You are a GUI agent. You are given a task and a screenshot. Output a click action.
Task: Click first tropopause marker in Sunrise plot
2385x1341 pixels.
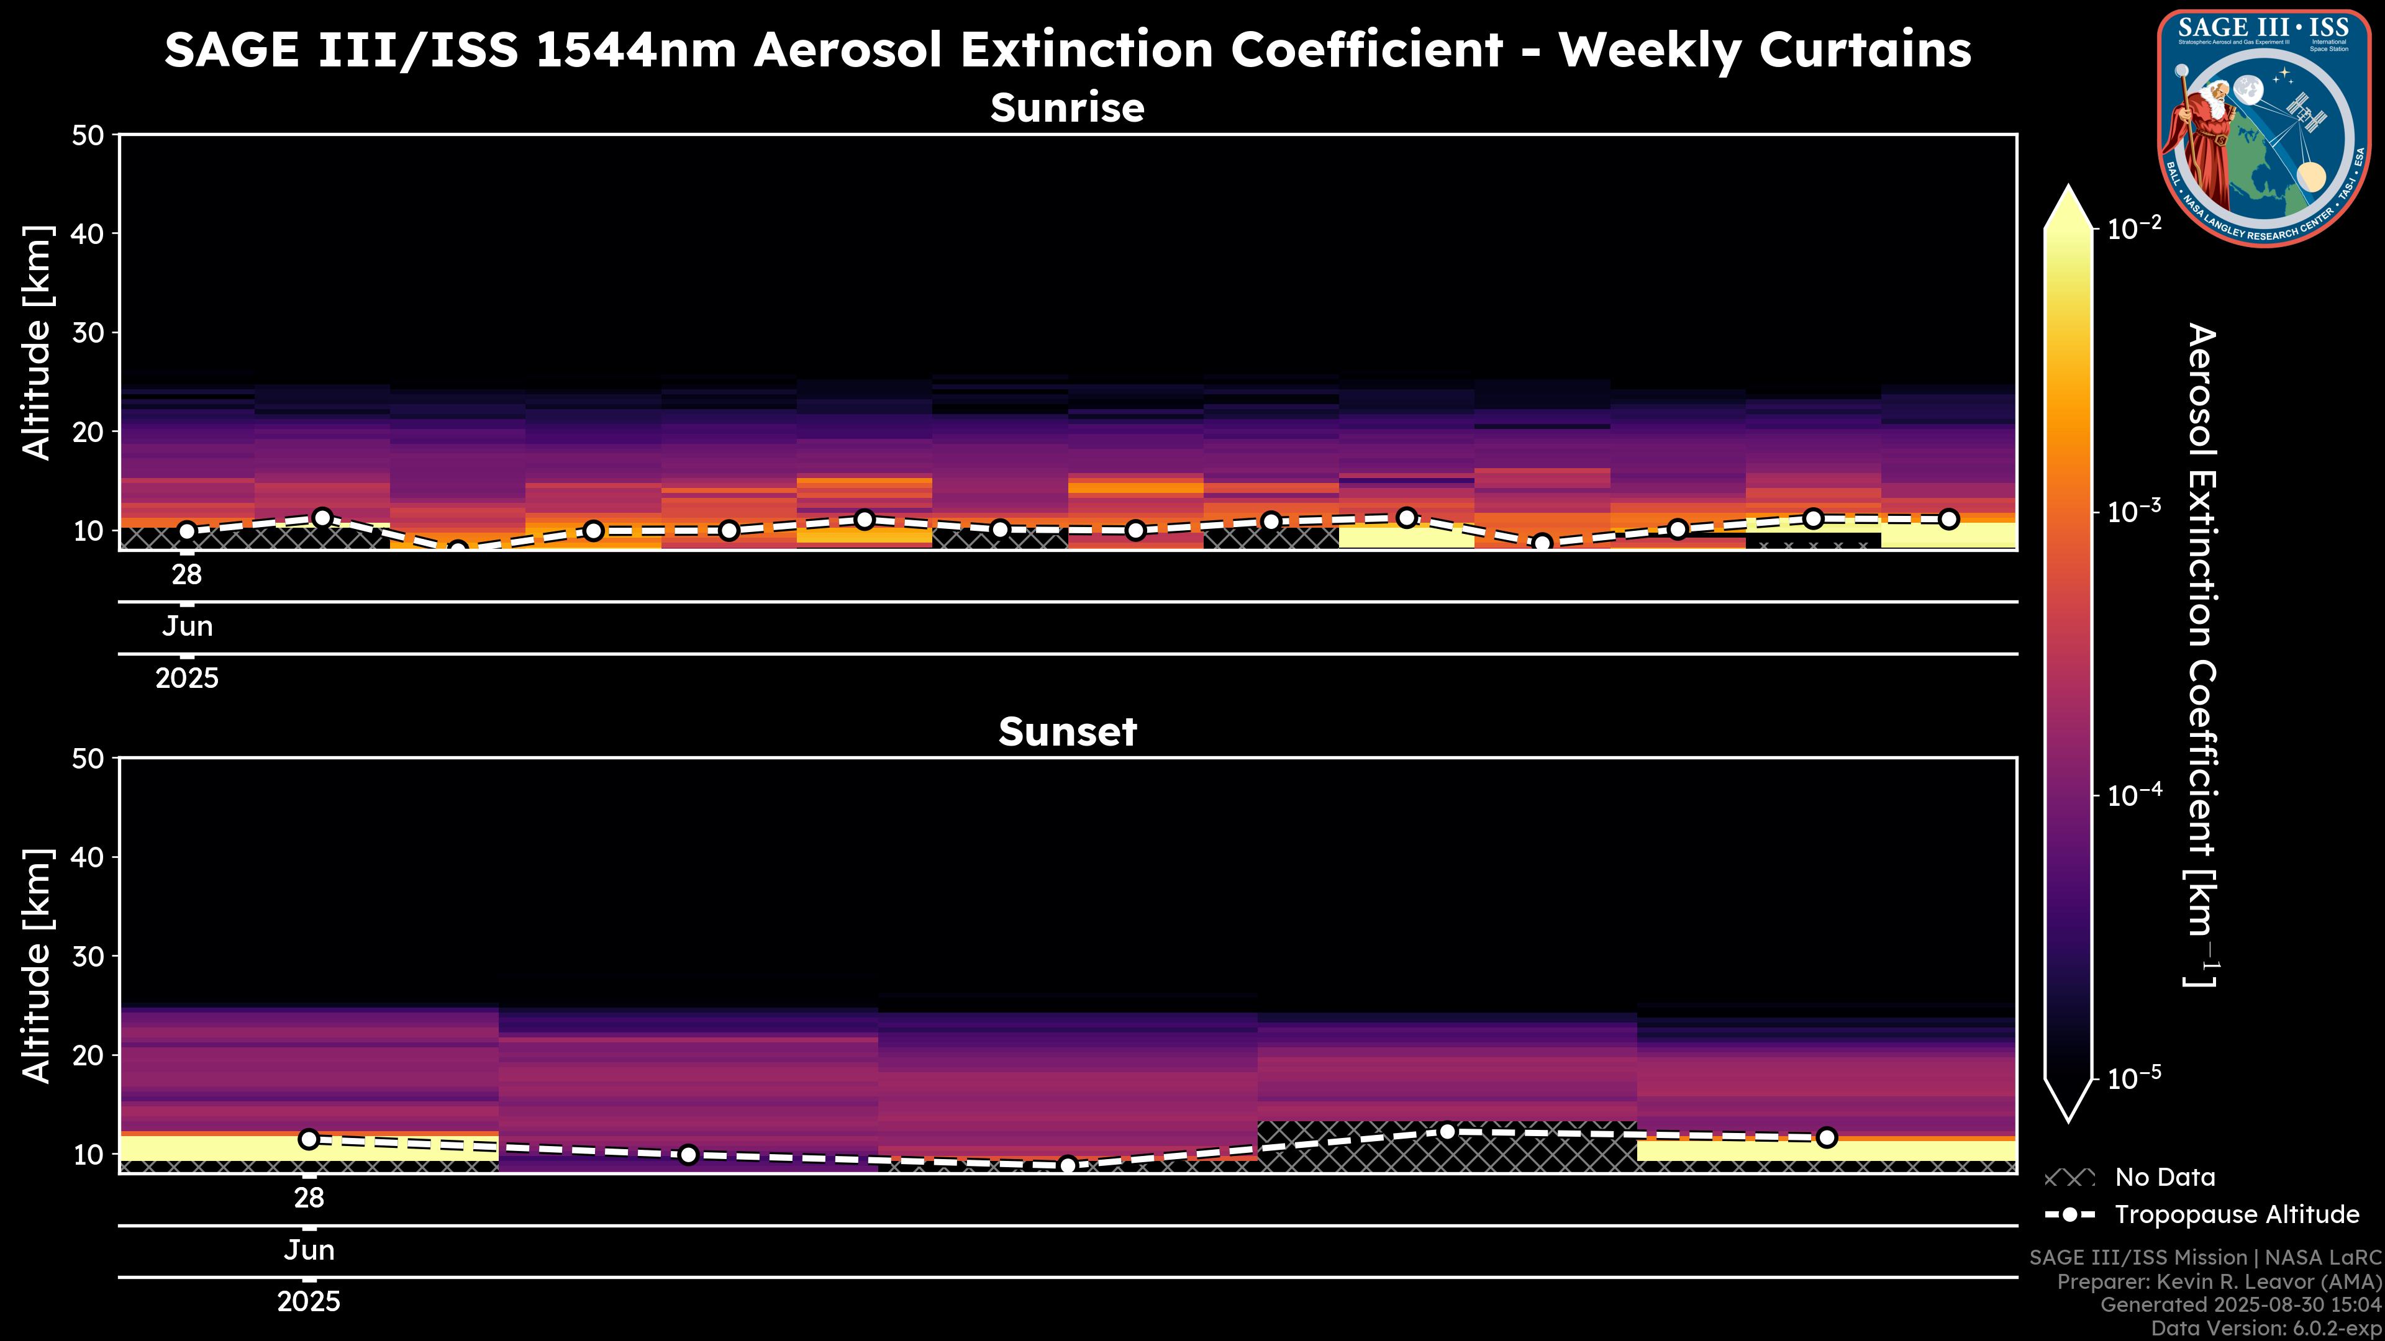[x=187, y=531]
